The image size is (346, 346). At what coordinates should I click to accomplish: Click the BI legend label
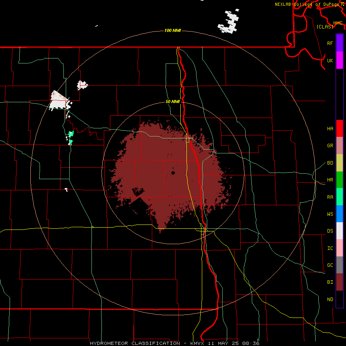click(330, 282)
